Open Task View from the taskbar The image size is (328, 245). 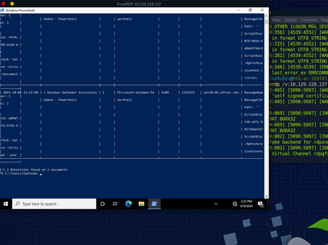tap(115, 204)
